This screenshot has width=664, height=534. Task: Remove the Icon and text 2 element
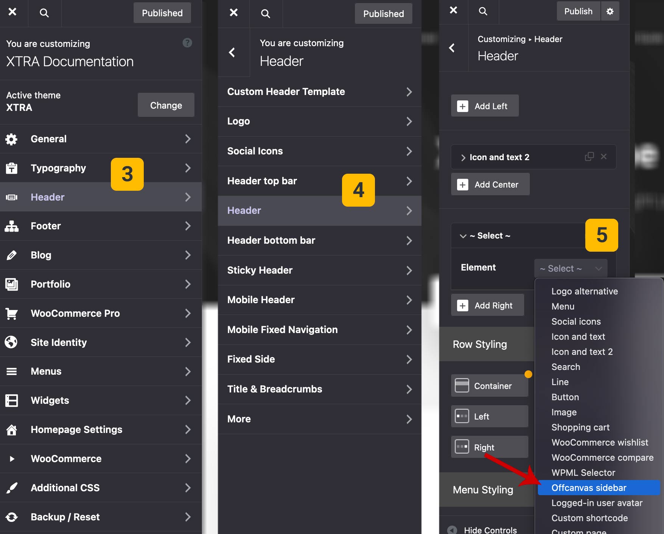pyautogui.click(x=604, y=157)
